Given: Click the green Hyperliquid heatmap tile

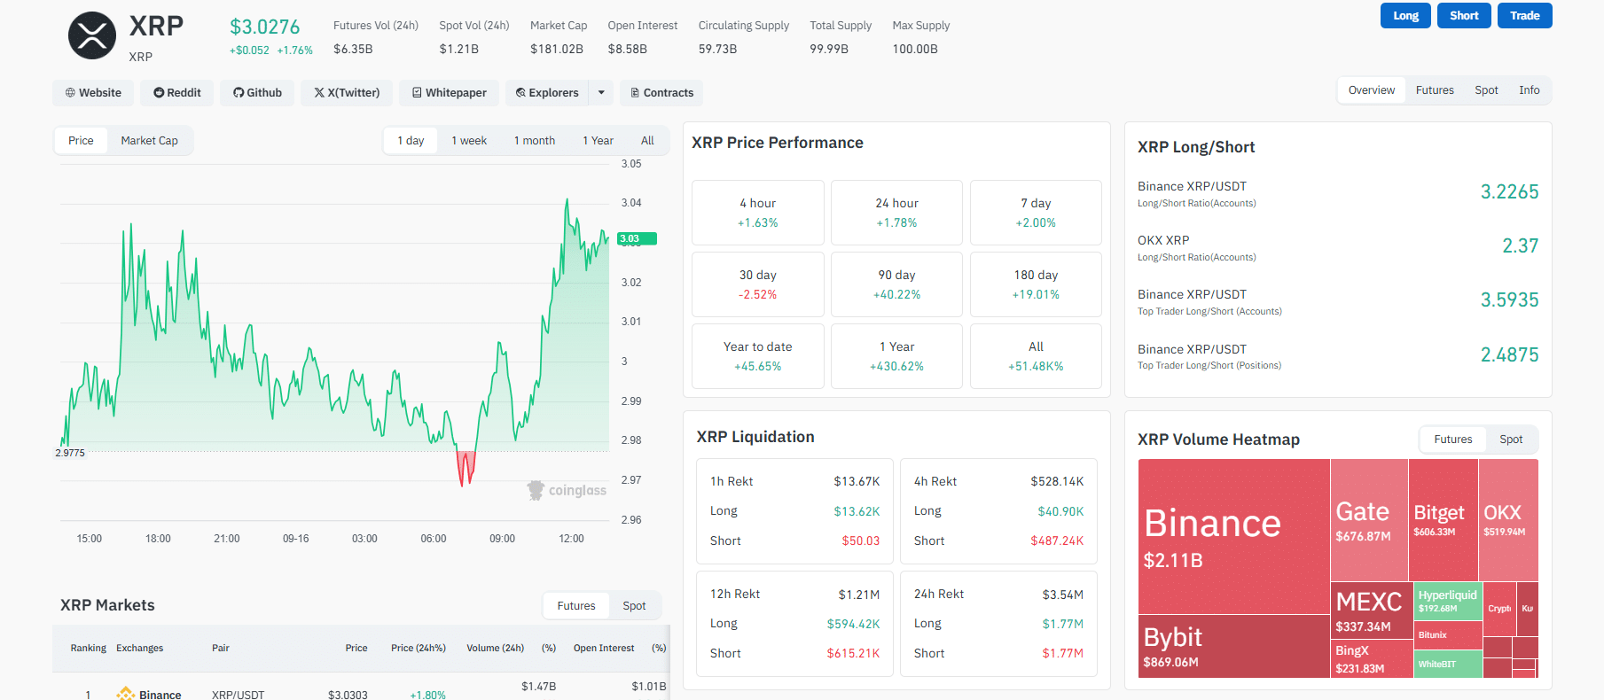Looking at the screenshot, I should [1449, 601].
